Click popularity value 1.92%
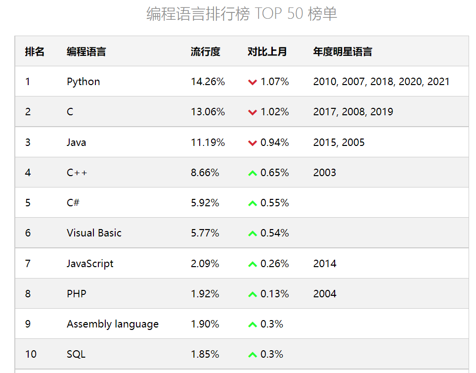 pos(205,294)
